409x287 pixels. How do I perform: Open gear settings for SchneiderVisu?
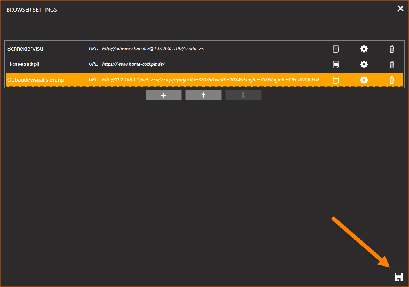pyautogui.click(x=364, y=49)
